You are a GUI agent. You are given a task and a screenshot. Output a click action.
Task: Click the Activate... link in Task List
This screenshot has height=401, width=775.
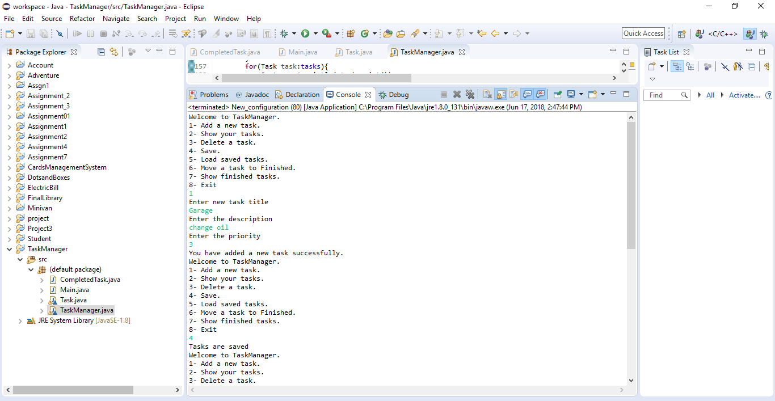point(744,95)
